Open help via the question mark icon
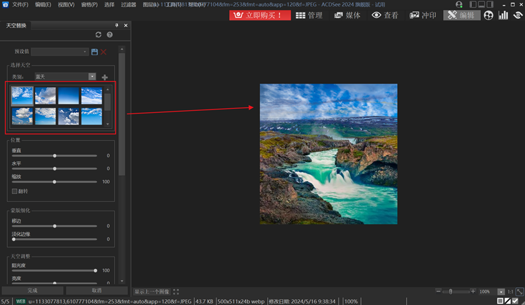This screenshot has height=305, width=525. pyautogui.click(x=110, y=34)
